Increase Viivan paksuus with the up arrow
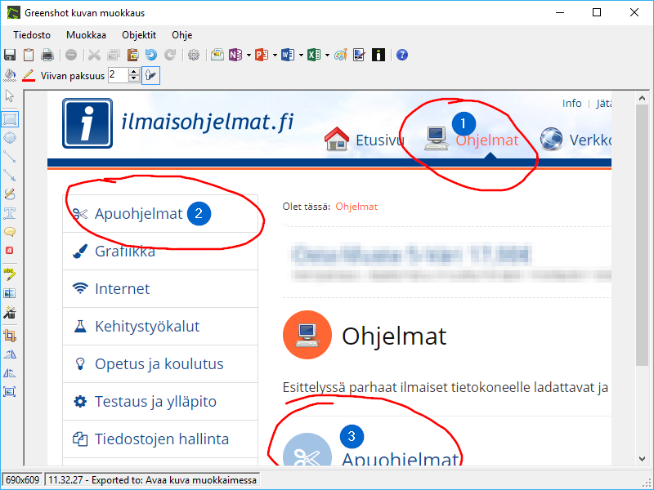This screenshot has width=654, height=490. (x=134, y=72)
